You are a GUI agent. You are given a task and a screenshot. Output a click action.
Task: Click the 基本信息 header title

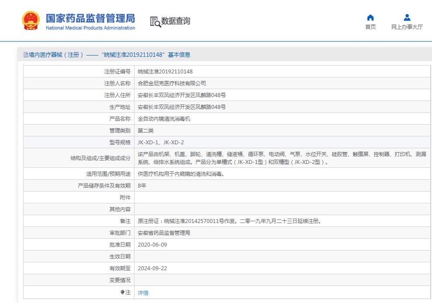point(179,55)
